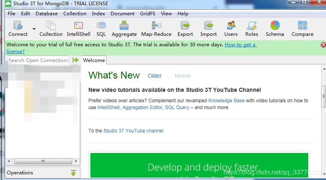Click the Operations panel label
Screen dimensions: 326x180
point(20,173)
